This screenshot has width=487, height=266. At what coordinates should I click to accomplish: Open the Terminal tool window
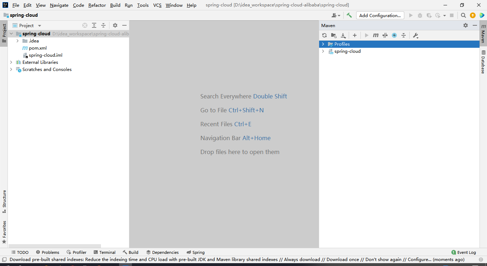click(104, 252)
